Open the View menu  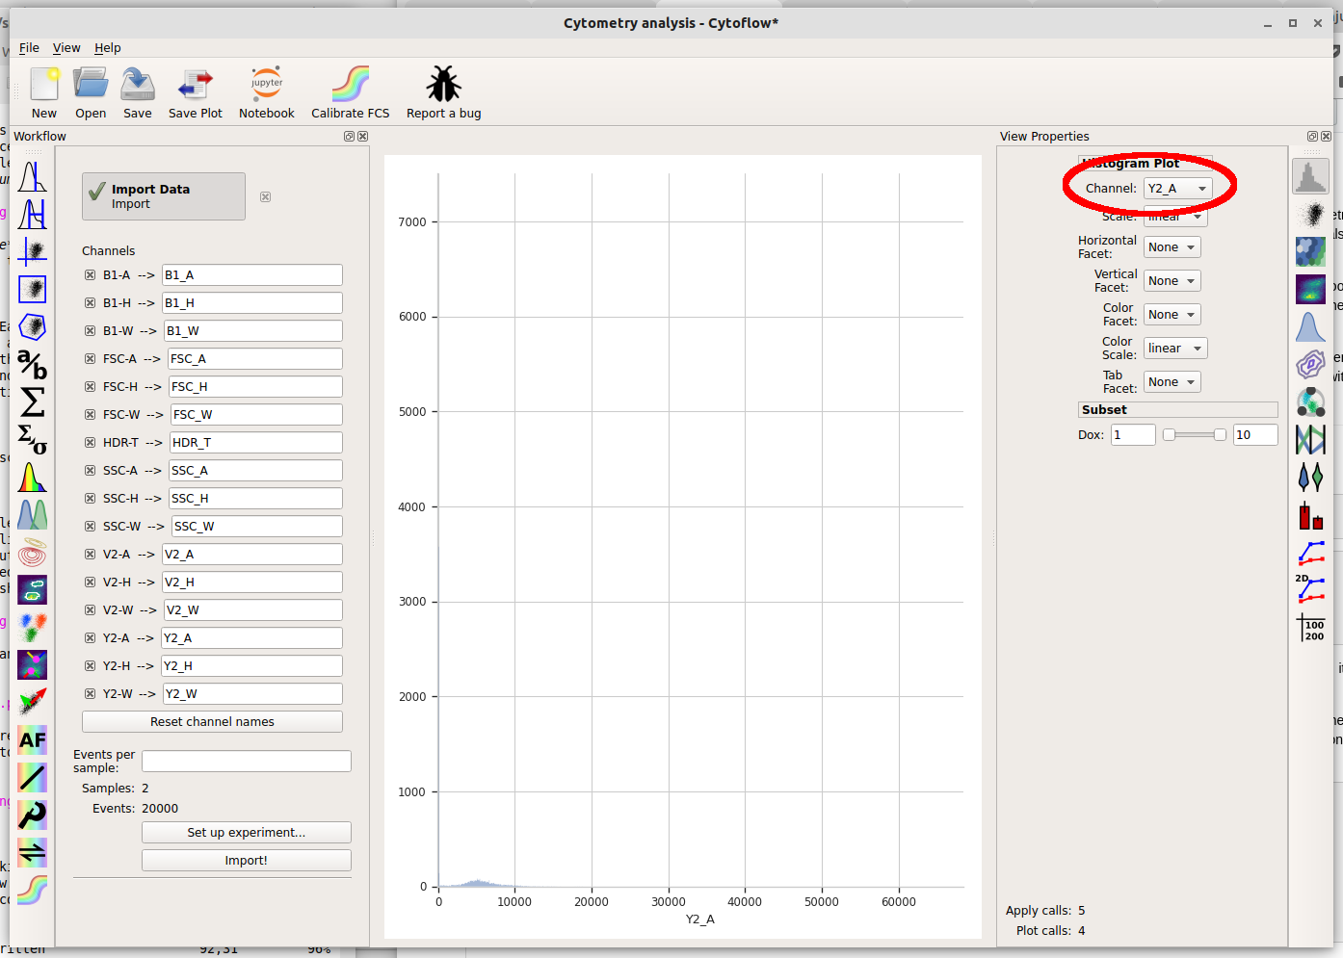pyautogui.click(x=66, y=48)
